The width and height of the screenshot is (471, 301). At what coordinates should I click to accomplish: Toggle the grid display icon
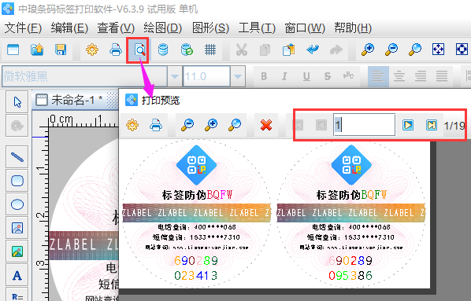(x=210, y=50)
